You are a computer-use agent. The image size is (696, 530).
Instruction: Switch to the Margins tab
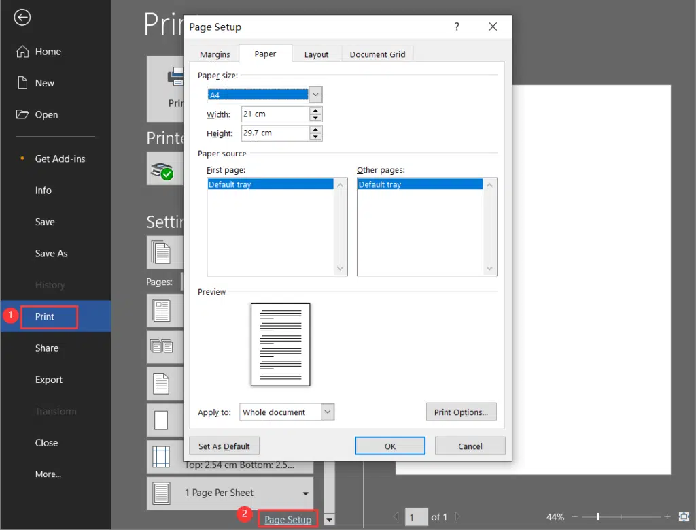(214, 54)
